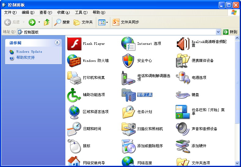The width and height of the screenshot is (241, 167).
Task: Open the 添加或删除程序 CD box icon
Action: click(x=128, y=146)
